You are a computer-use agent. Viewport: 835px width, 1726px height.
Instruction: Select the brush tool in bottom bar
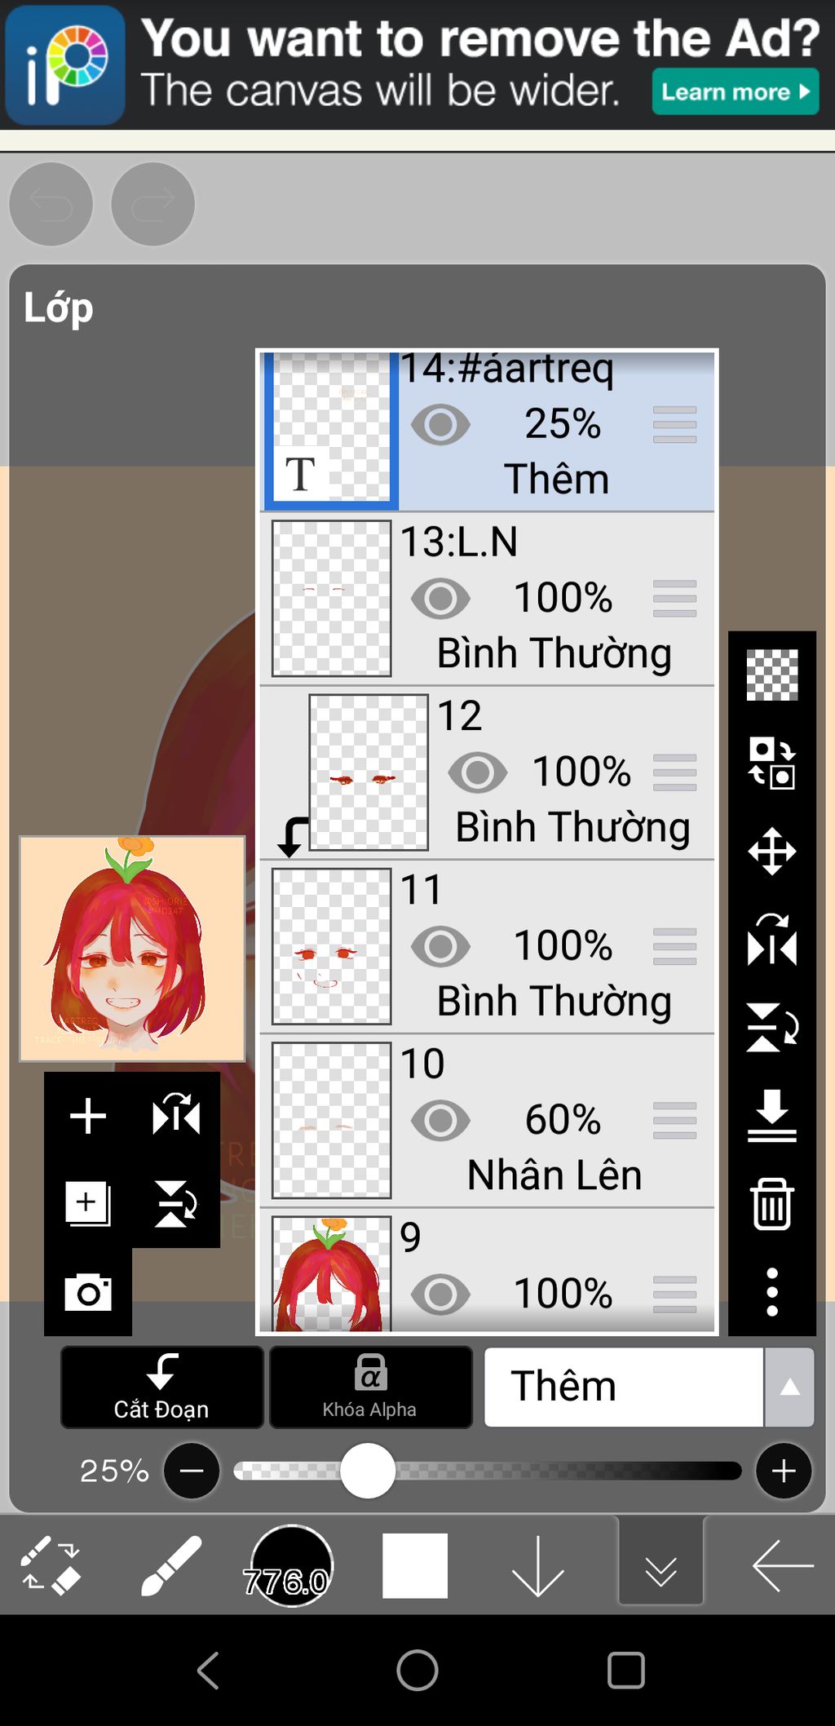(x=170, y=1565)
